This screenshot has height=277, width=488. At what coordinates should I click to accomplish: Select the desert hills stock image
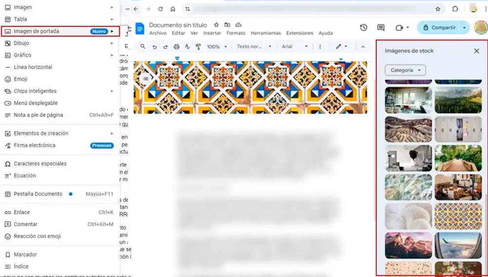pyautogui.click(x=408, y=129)
